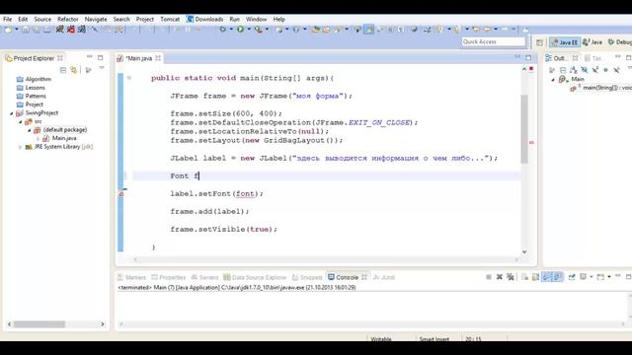Click the Open Perspective icon
The height and width of the screenshot is (355, 632).
coord(540,42)
